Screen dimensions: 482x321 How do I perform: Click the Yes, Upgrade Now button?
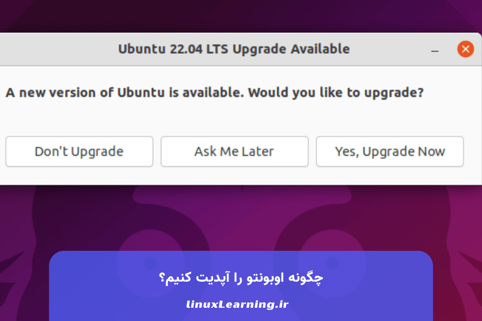coord(390,152)
